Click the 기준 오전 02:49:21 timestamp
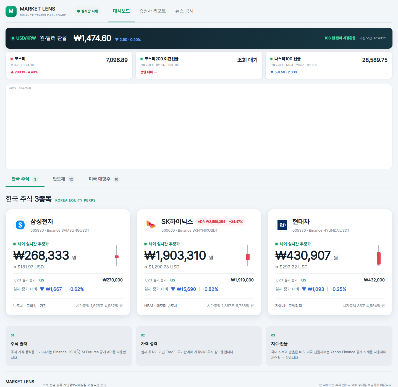The height and width of the screenshot is (387, 398). pyautogui.click(x=373, y=38)
